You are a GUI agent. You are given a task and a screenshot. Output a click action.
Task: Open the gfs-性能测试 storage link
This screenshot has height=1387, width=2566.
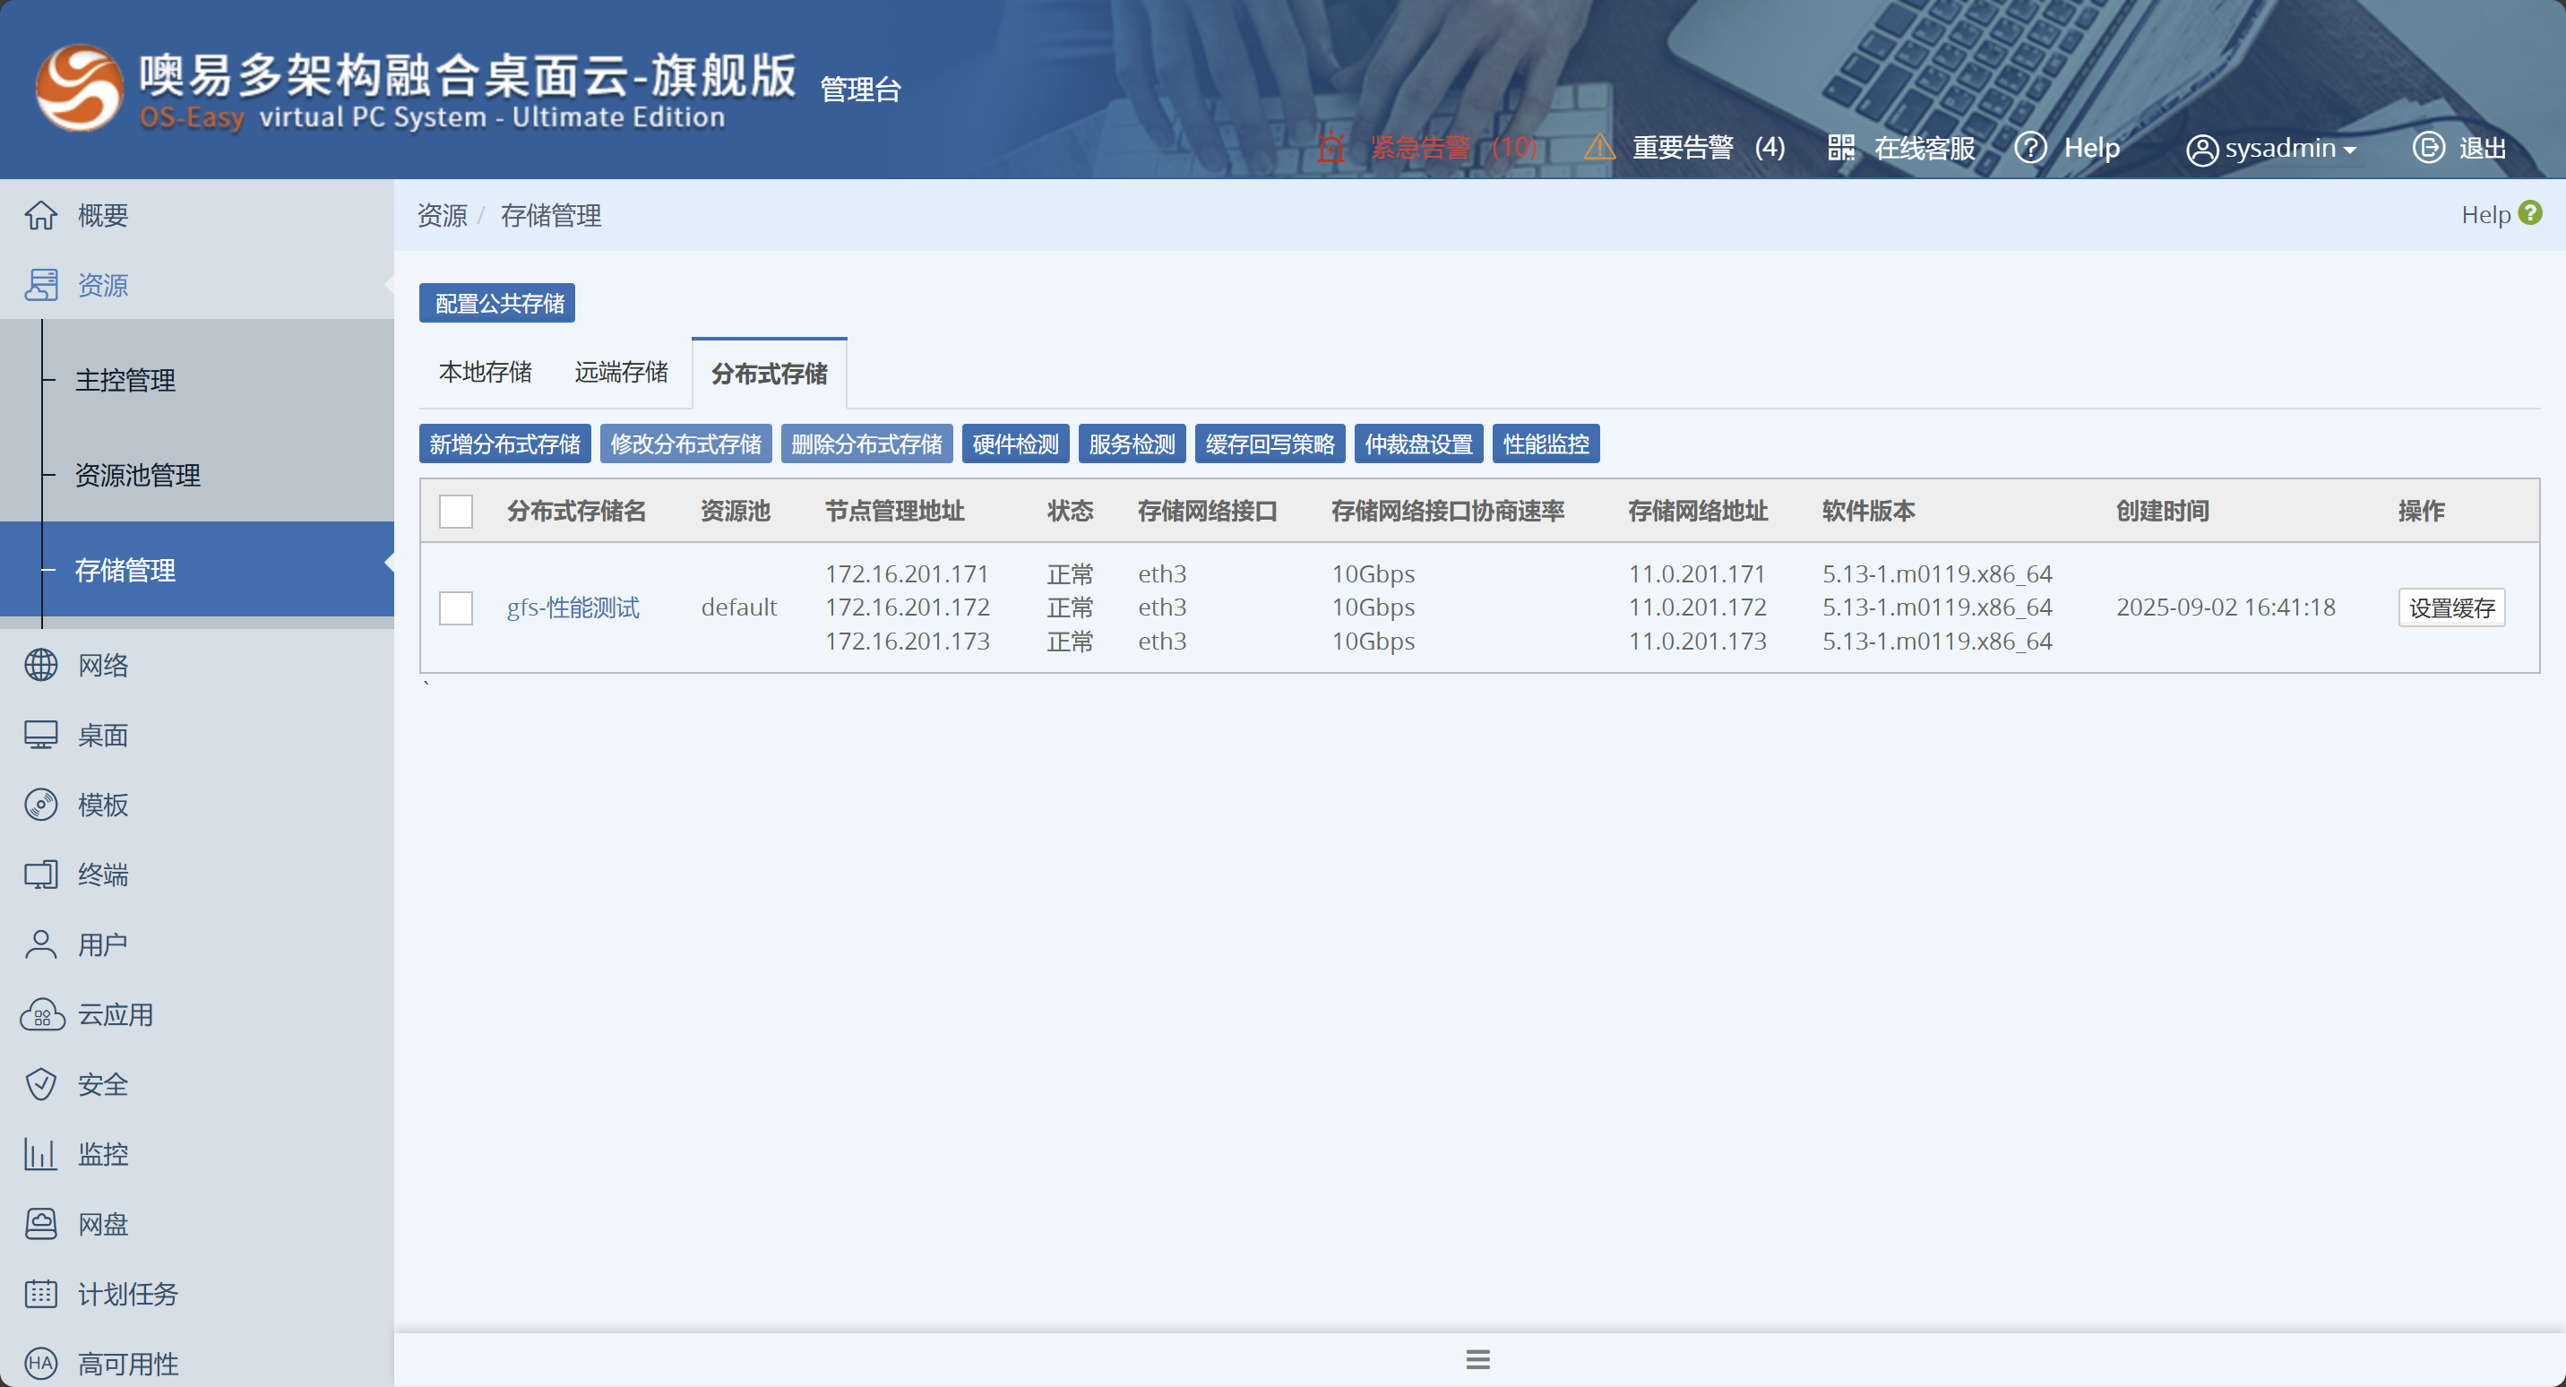[x=573, y=607]
